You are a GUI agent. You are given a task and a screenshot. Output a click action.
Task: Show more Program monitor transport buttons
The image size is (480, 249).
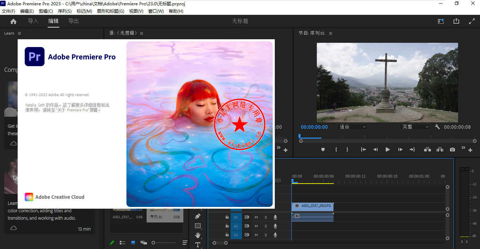(x=463, y=148)
